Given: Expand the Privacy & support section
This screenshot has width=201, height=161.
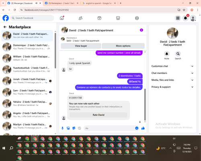Looking at the screenshot, I should click(172, 87).
